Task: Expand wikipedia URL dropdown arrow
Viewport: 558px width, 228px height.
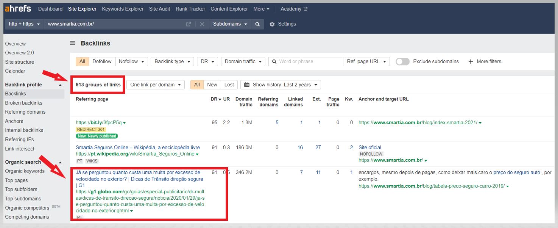Action: pyautogui.click(x=197, y=154)
